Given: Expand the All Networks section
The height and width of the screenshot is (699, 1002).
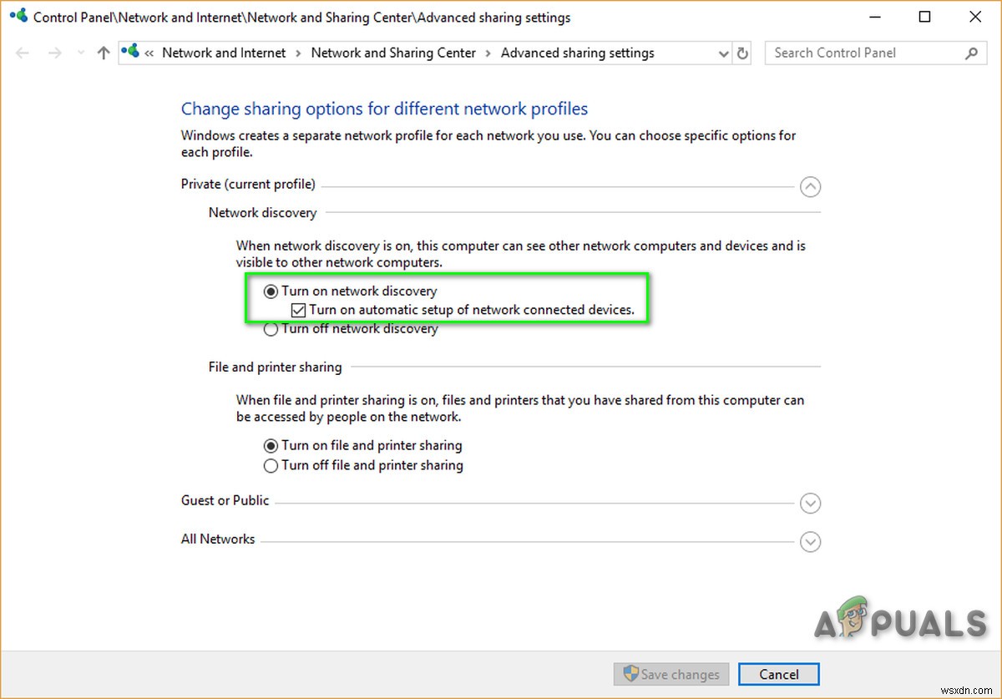Looking at the screenshot, I should (x=810, y=542).
